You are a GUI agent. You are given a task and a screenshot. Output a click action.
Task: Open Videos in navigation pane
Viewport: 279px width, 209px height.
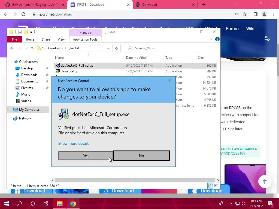pyautogui.click(x=26, y=101)
